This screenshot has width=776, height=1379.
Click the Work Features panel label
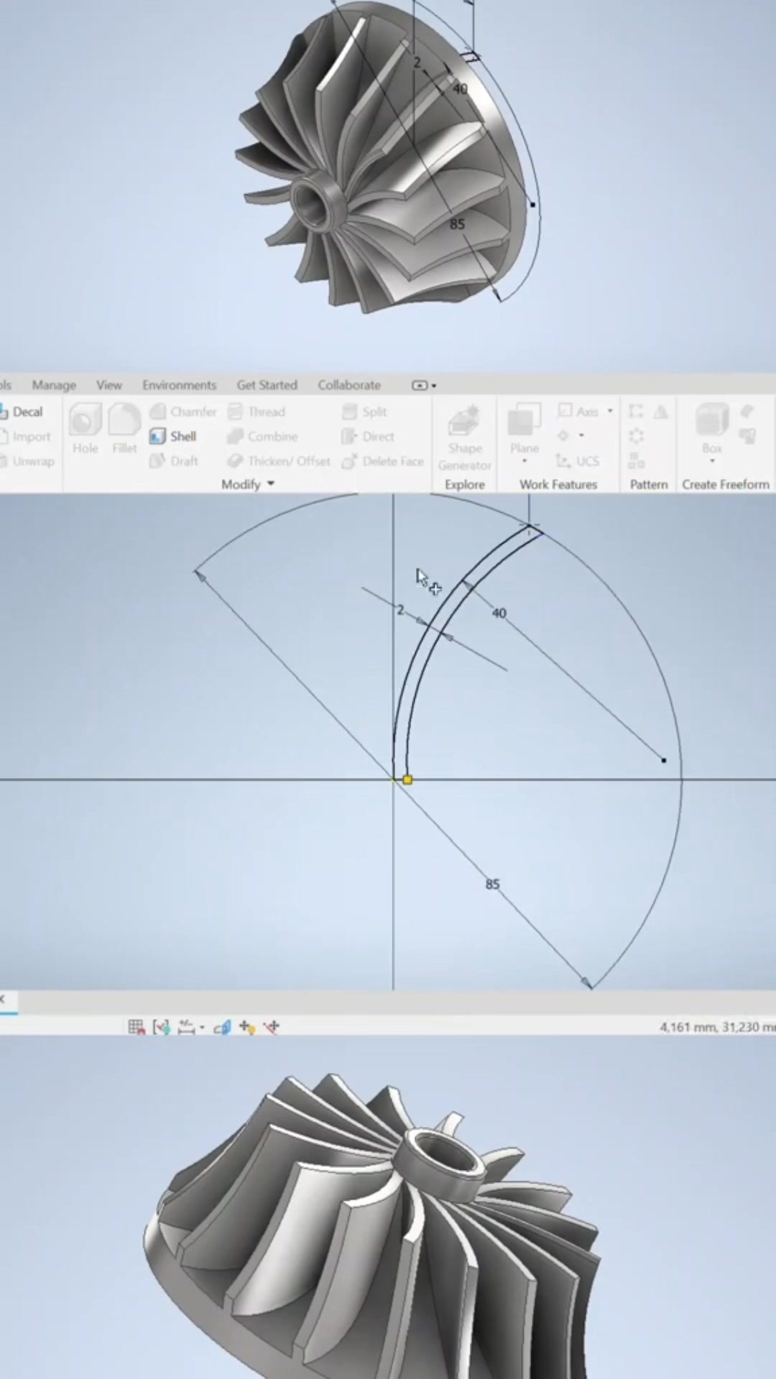[558, 485]
